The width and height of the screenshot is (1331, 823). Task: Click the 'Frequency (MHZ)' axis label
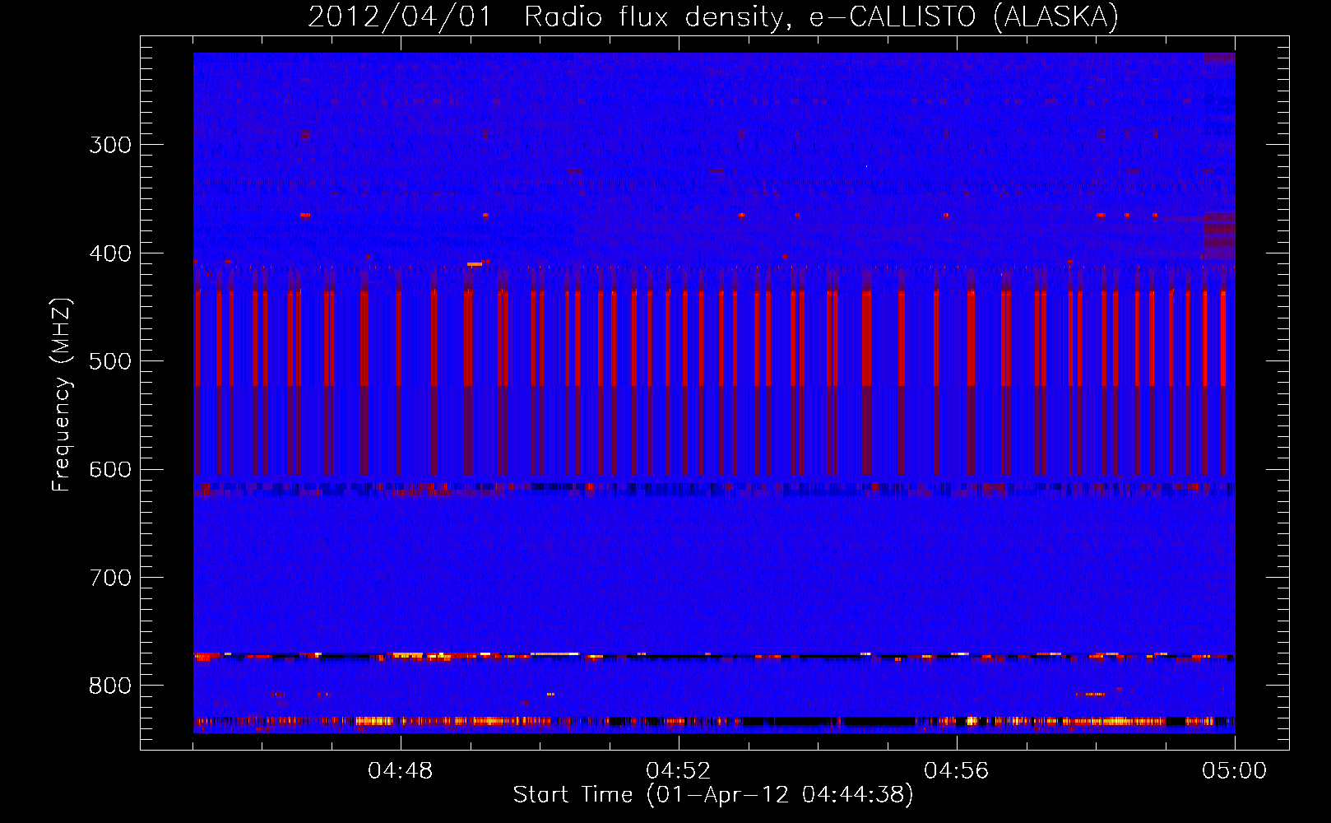pos(62,394)
